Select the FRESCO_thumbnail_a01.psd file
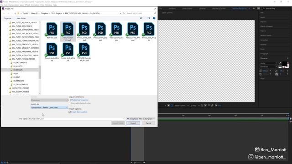 tap(84, 51)
